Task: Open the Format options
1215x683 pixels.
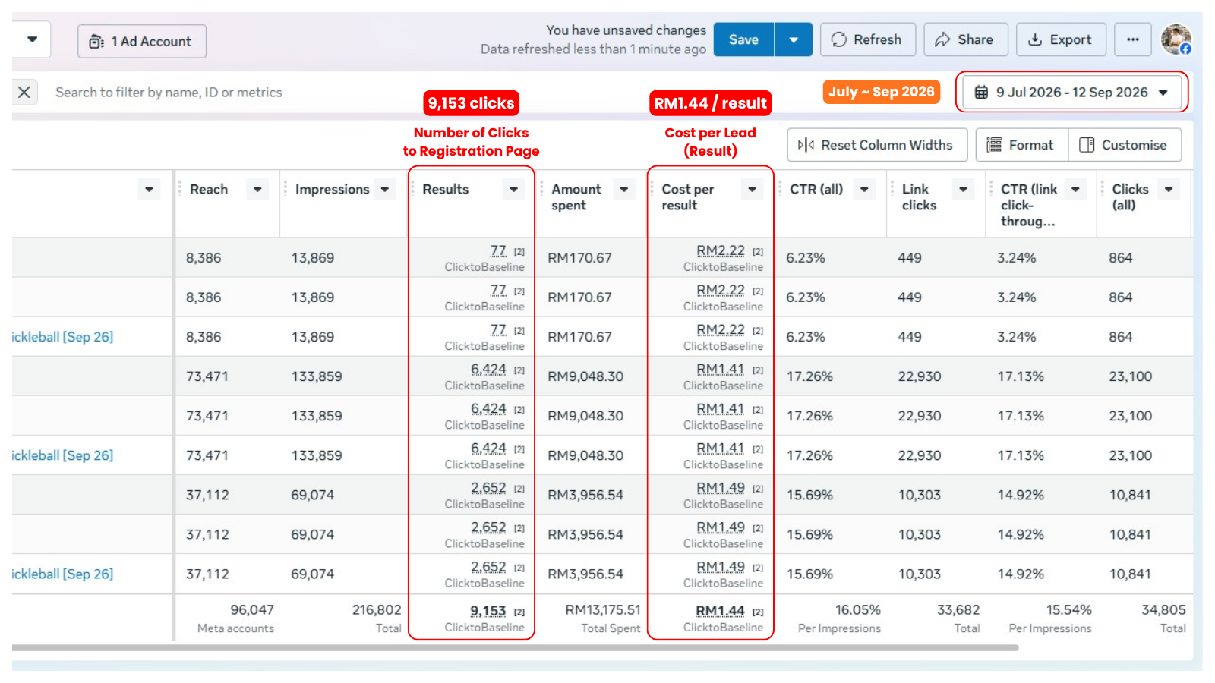Action: 1021,144
